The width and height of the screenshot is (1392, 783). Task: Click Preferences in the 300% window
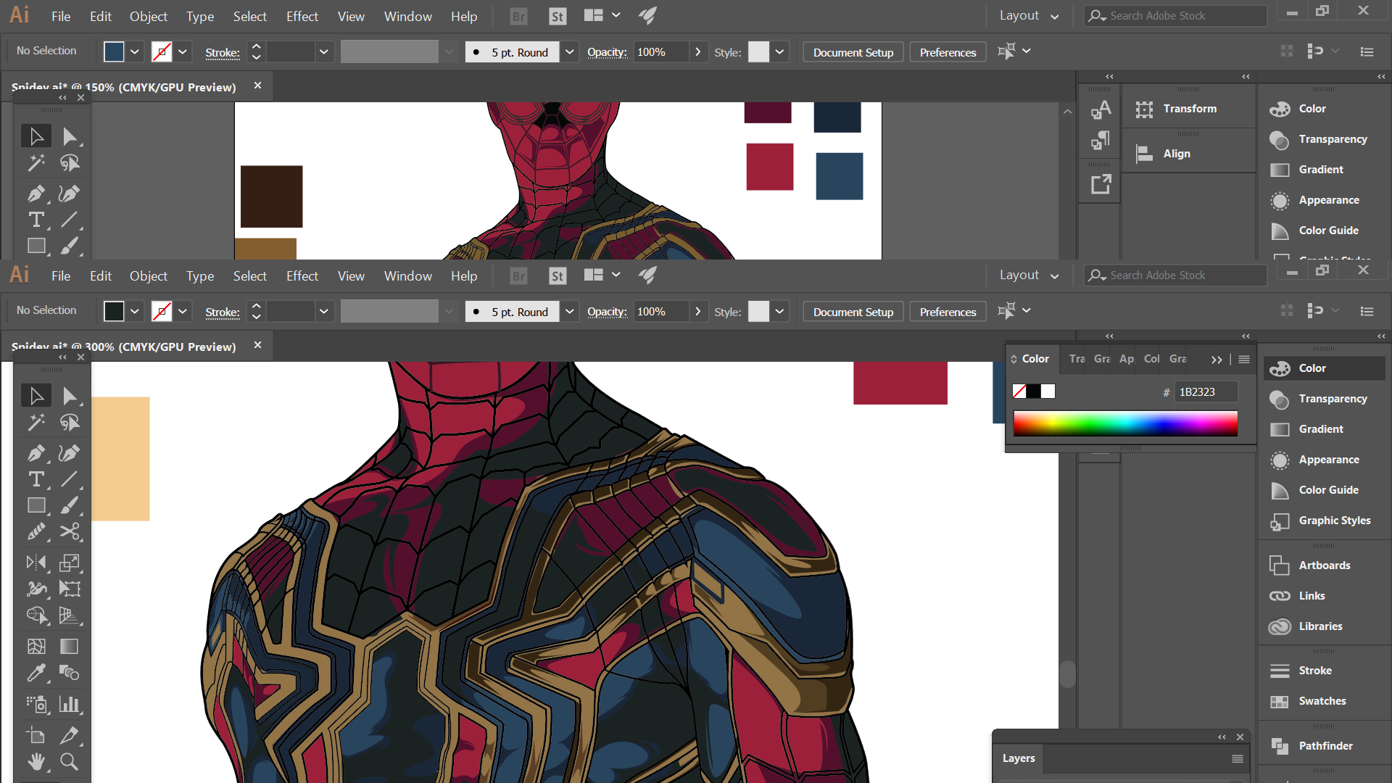click(x=948, y=312)
